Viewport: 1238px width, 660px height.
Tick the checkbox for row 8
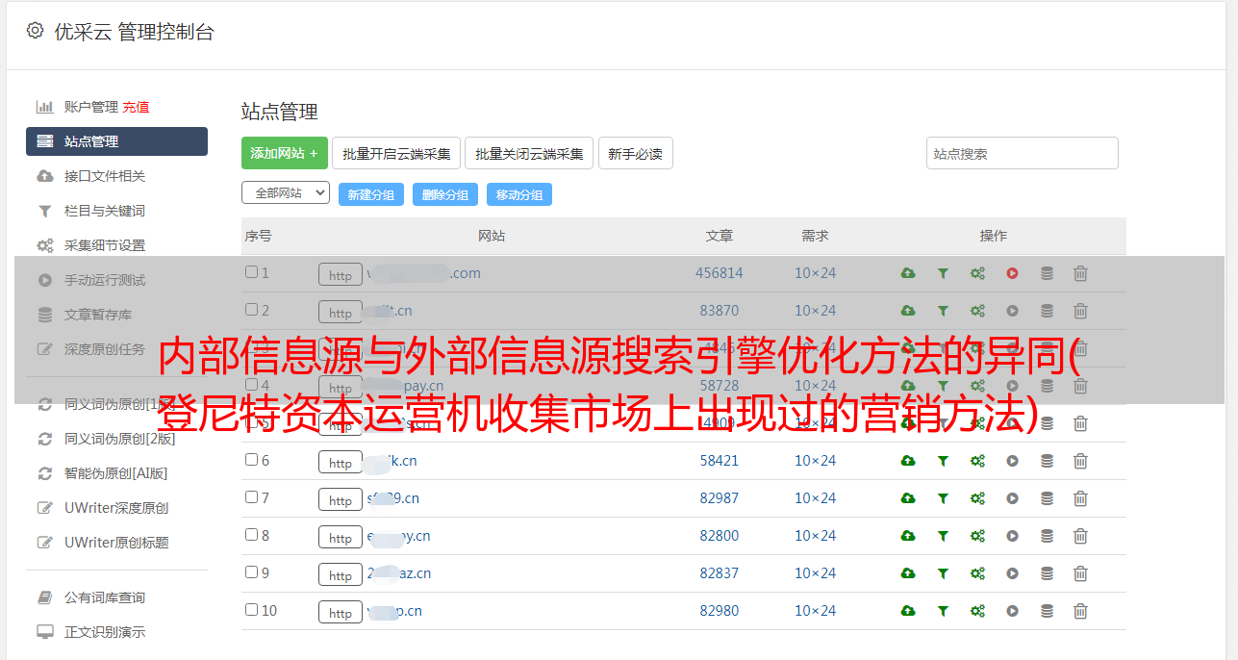tap(251, 535)
